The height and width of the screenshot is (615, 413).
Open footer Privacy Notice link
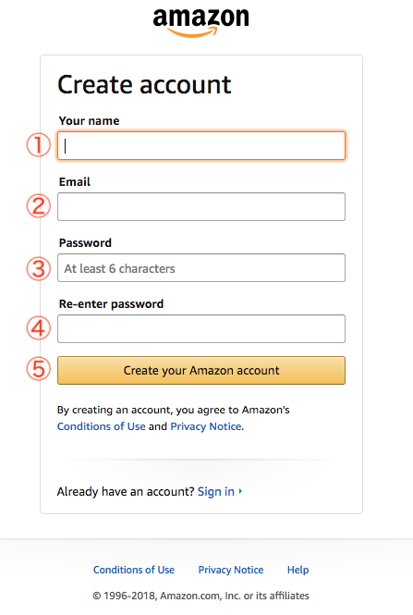tap(231, 570)
